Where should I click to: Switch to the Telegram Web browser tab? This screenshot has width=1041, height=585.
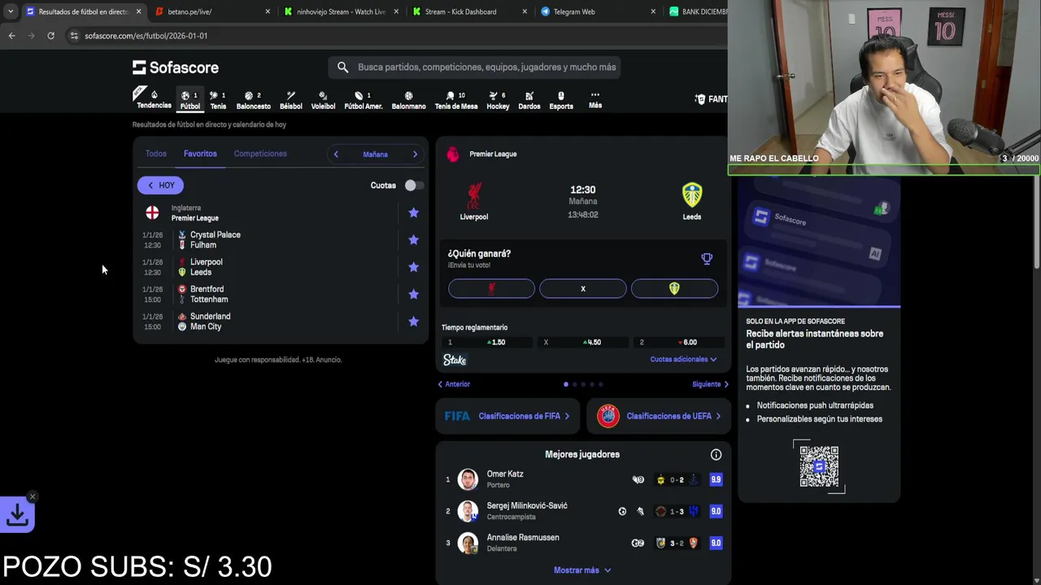click(599, 11)
